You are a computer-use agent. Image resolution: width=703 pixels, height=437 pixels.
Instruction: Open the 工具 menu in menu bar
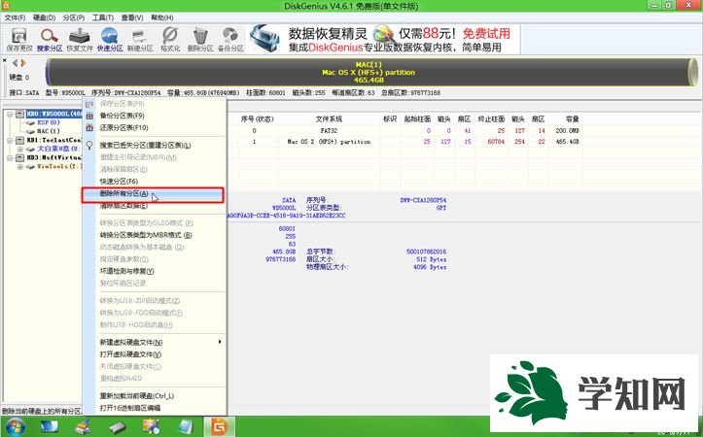tap(101, 17)
